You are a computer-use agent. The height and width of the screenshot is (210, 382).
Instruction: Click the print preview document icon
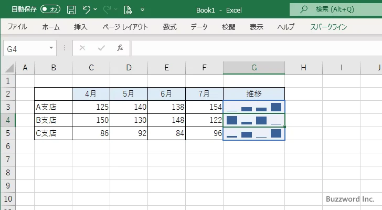128,10
